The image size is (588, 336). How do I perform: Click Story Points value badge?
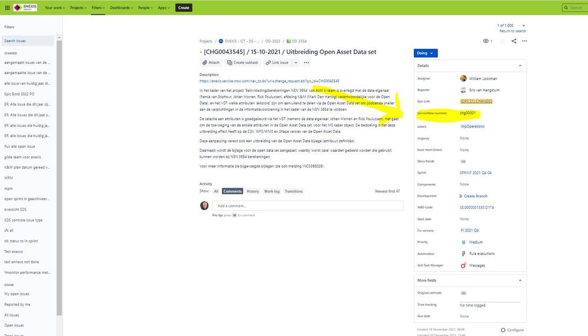coord(463,162)
